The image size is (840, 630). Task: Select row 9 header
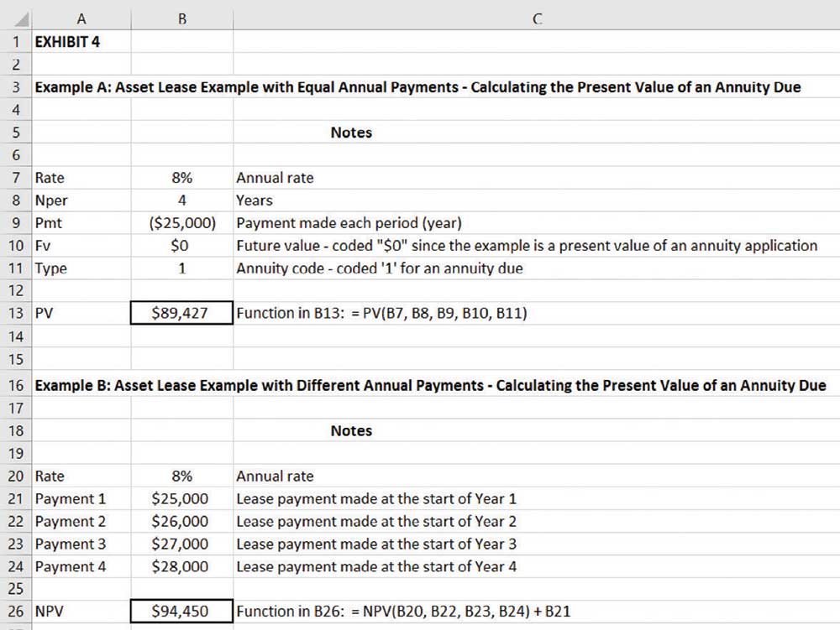[x=15, y=223]
